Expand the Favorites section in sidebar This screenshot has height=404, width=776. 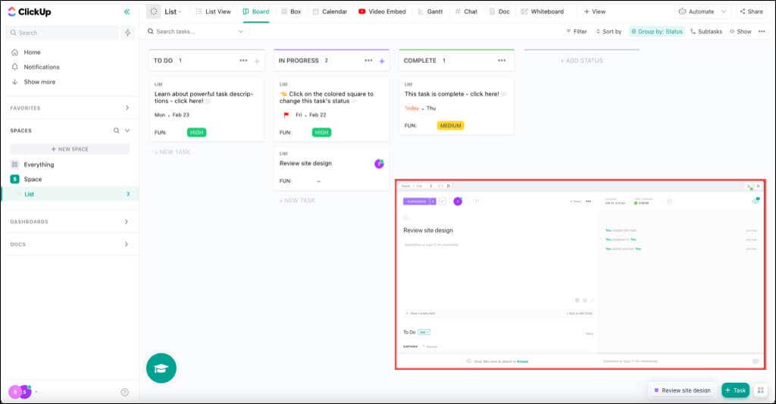[127, 108]
